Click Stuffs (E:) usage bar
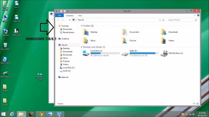209x117 pixels. [144, 53]
